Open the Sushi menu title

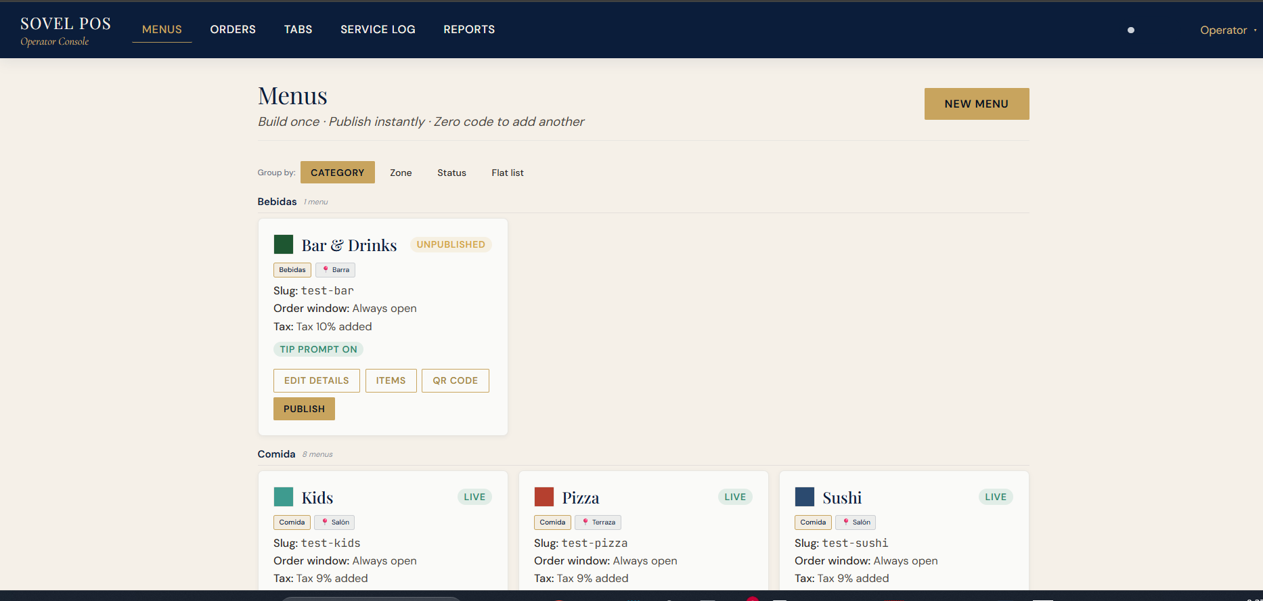(x=842, y=497)
